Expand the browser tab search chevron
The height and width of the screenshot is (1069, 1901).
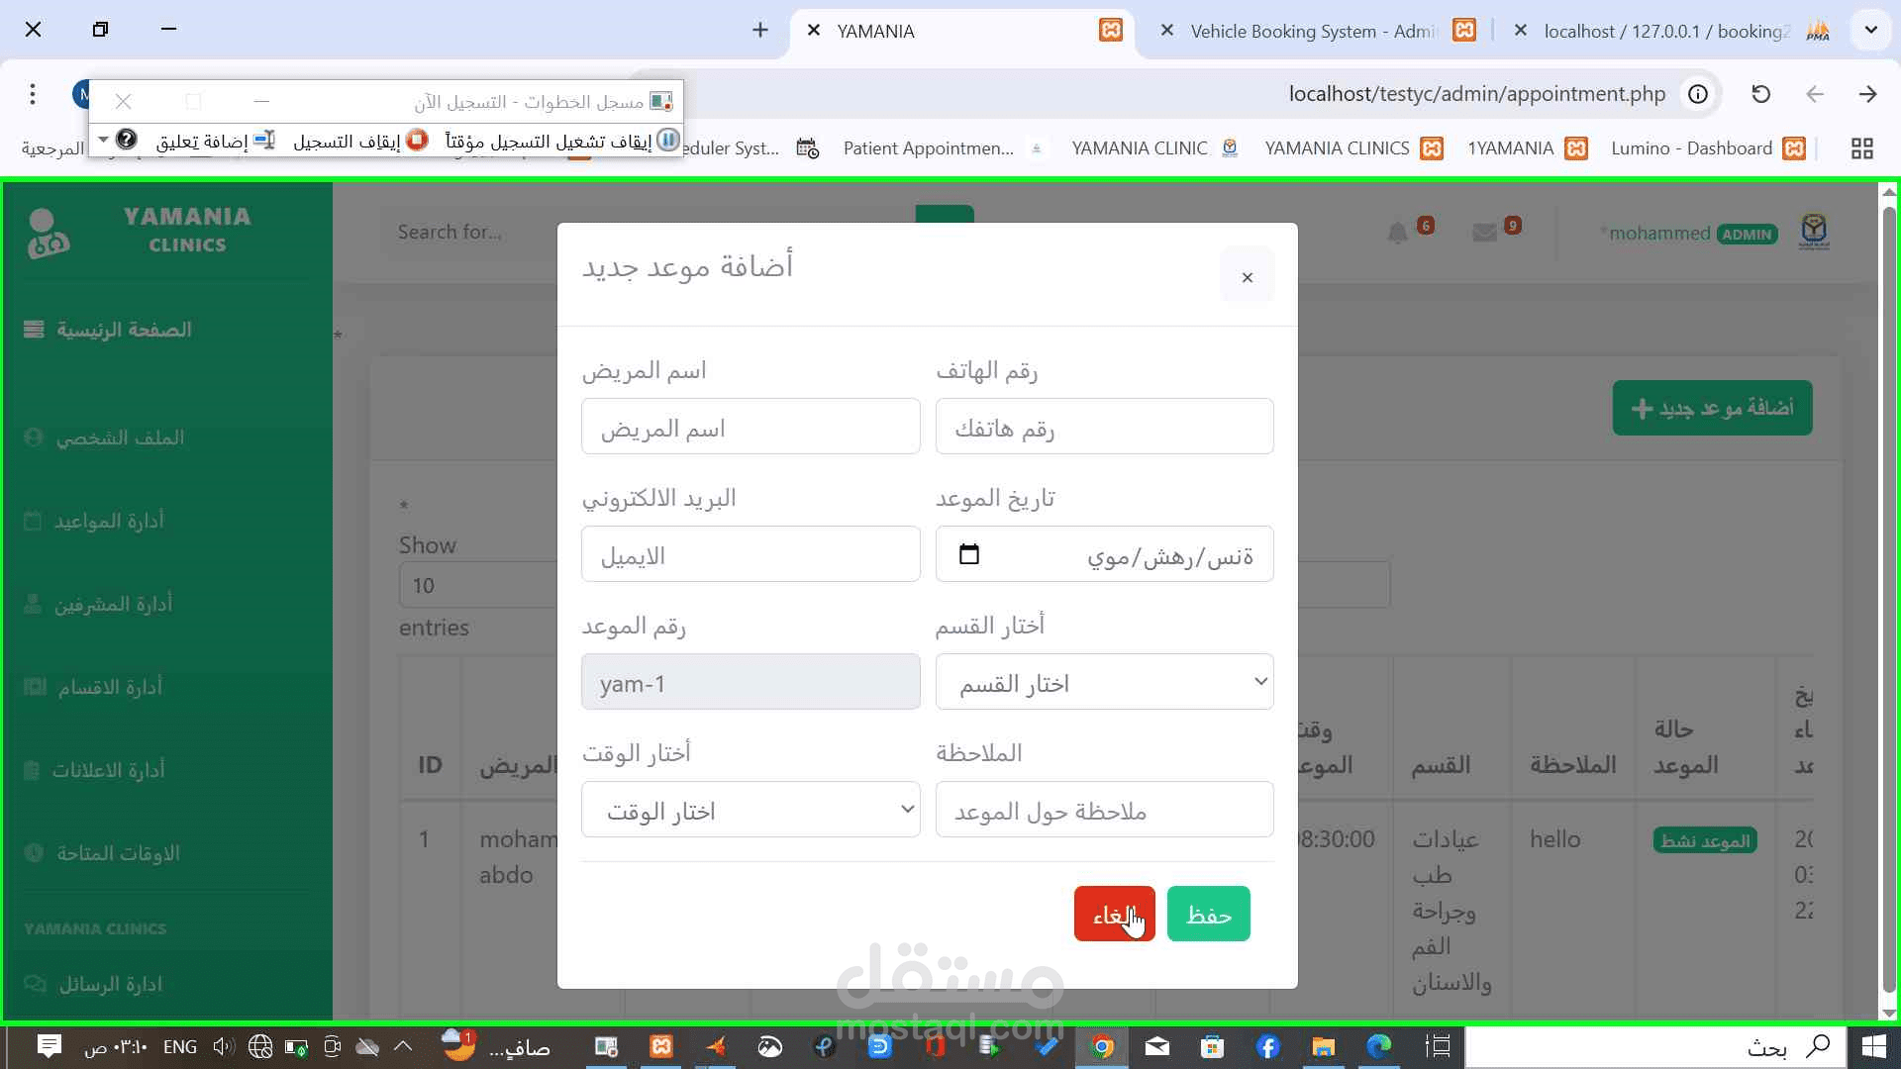[1870, 30]
